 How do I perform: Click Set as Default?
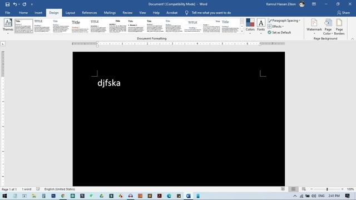tap(279, 32)
